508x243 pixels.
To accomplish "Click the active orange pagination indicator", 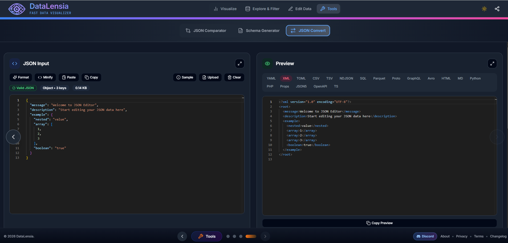I will (x=251, y=236).
